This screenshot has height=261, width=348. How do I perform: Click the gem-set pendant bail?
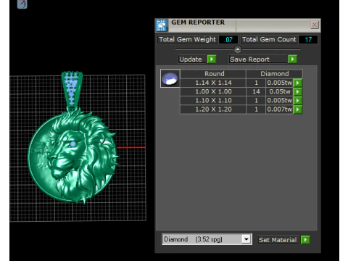(x=72, y=90)
